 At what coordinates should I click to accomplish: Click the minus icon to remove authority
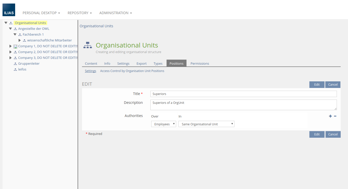[x=335, y=116]
